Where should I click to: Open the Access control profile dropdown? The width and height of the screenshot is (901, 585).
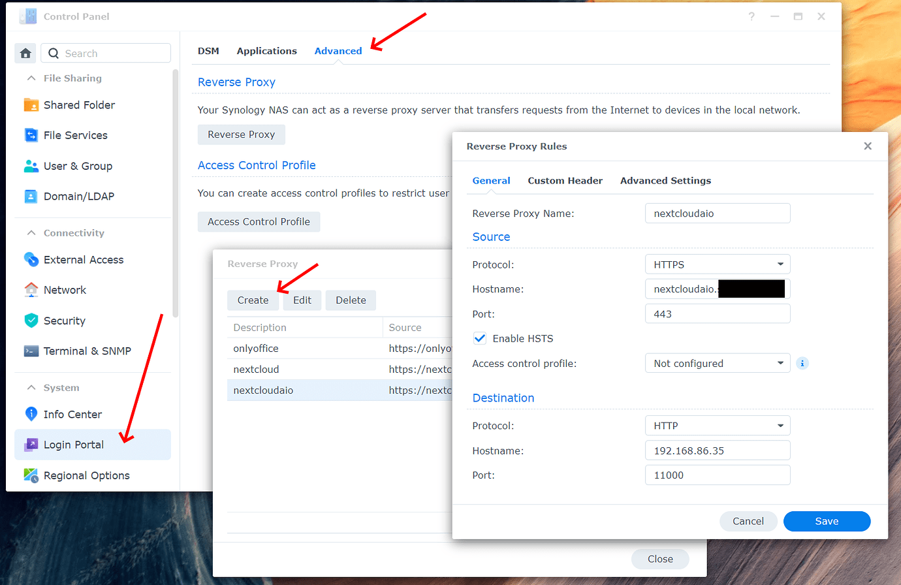[718, 363]
